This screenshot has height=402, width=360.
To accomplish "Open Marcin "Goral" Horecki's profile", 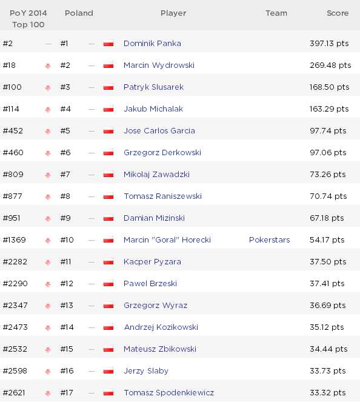I will pyautogui.click(x=167, y=240).
